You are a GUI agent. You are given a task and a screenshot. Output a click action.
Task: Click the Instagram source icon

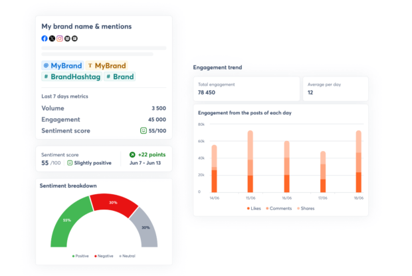[x=59, y=39]
